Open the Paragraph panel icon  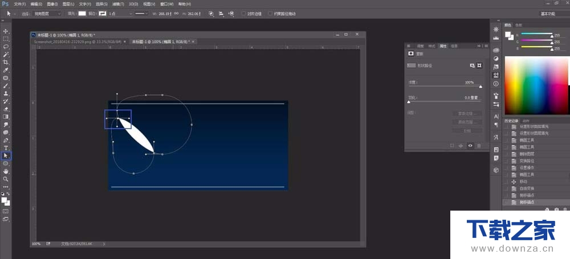click(496, 125)
